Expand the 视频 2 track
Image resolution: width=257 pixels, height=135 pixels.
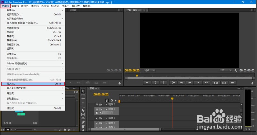tap(106, 104)
